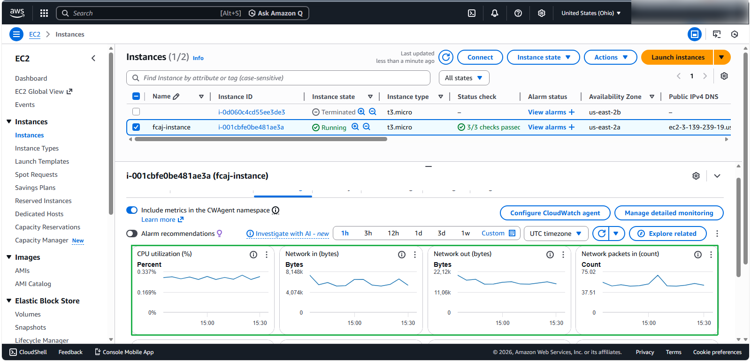Open the All states filter dropdown
This screenshot has width=751, height=362.
(464, 78)
